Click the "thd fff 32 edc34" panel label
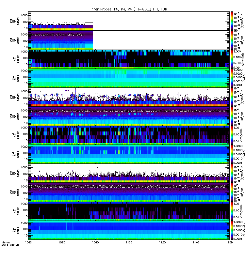This screenshot has width=245, height=261. pos(14,97)
